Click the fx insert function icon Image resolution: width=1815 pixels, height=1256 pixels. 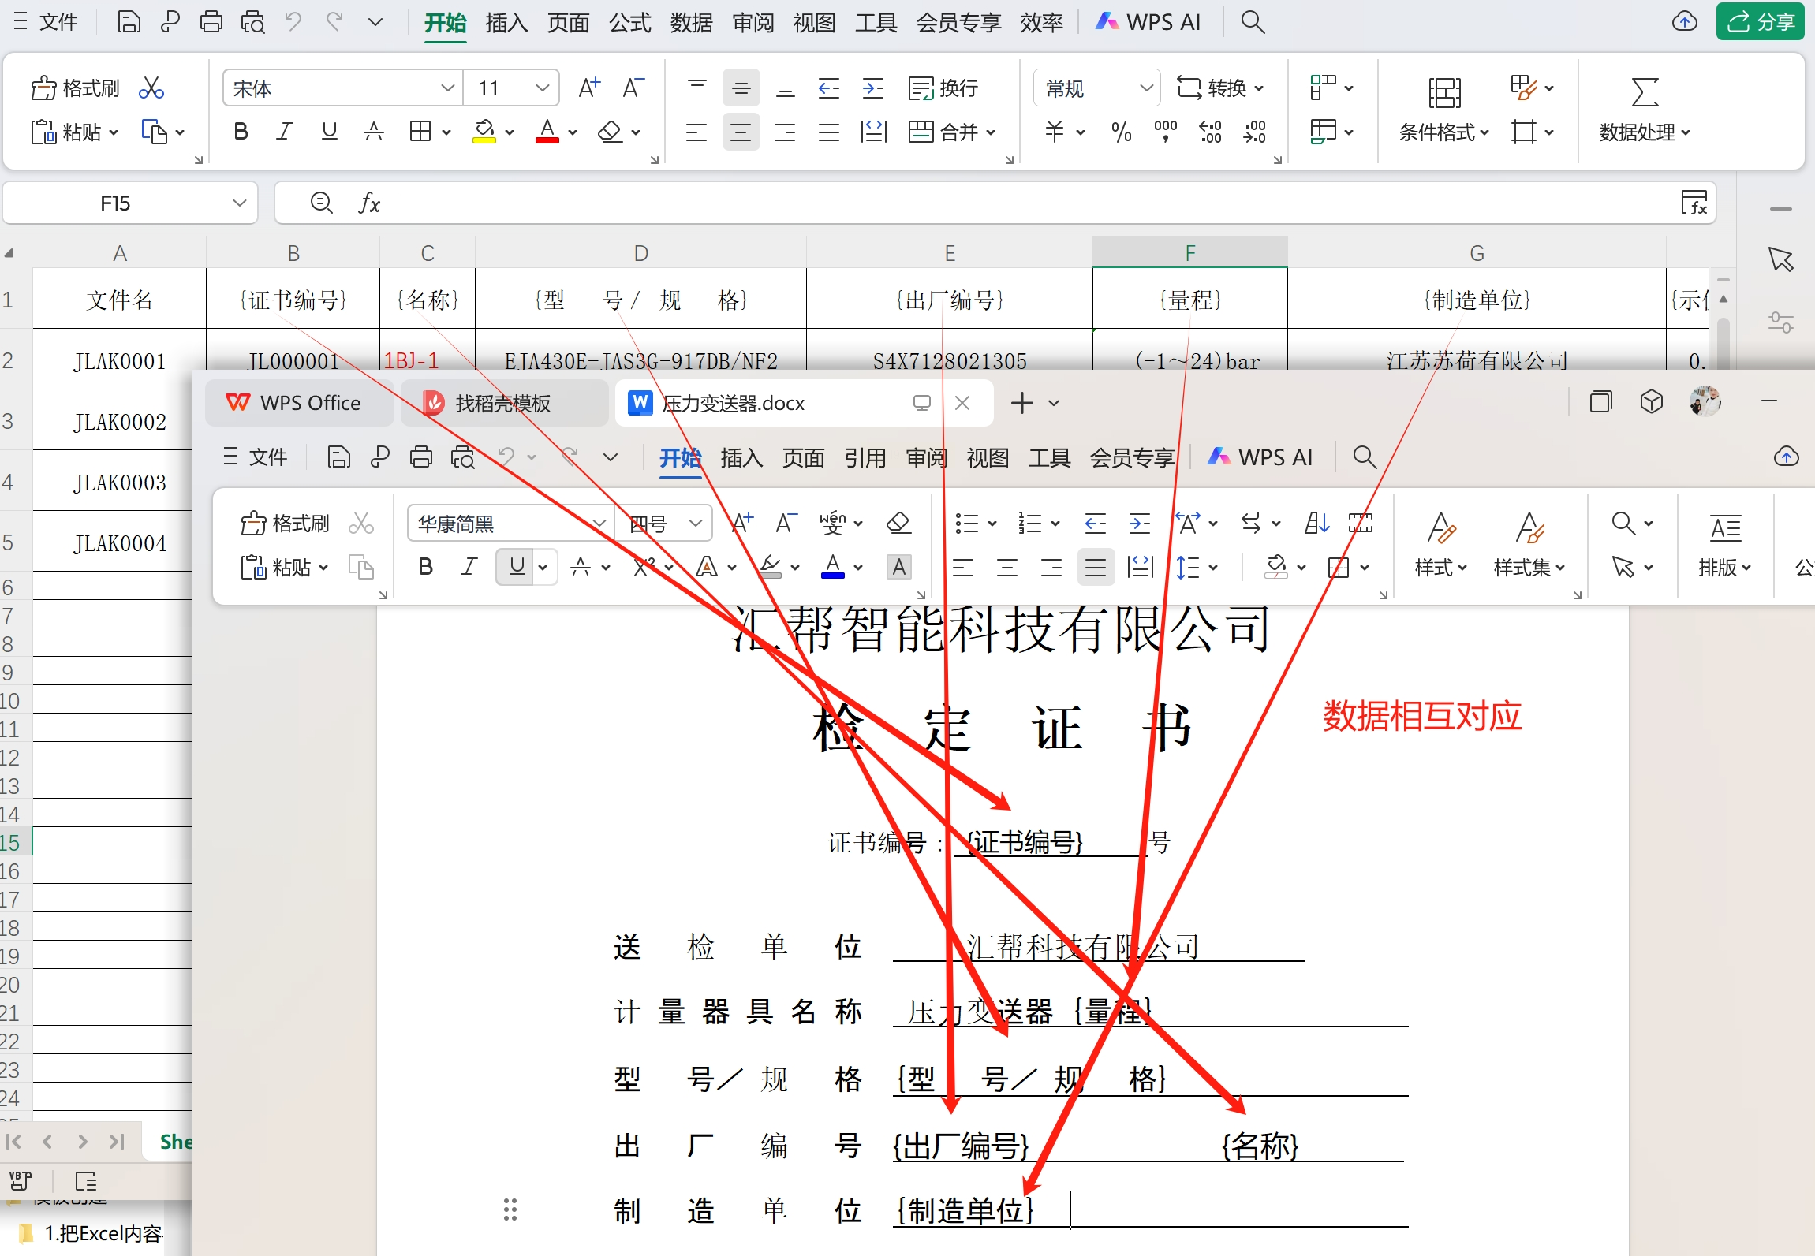coord(368,203)
